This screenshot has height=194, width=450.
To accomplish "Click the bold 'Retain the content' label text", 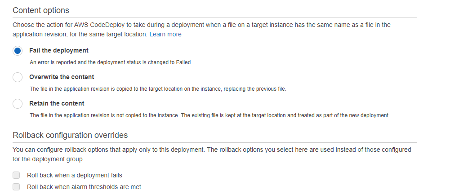I will (x=57, y=103).
